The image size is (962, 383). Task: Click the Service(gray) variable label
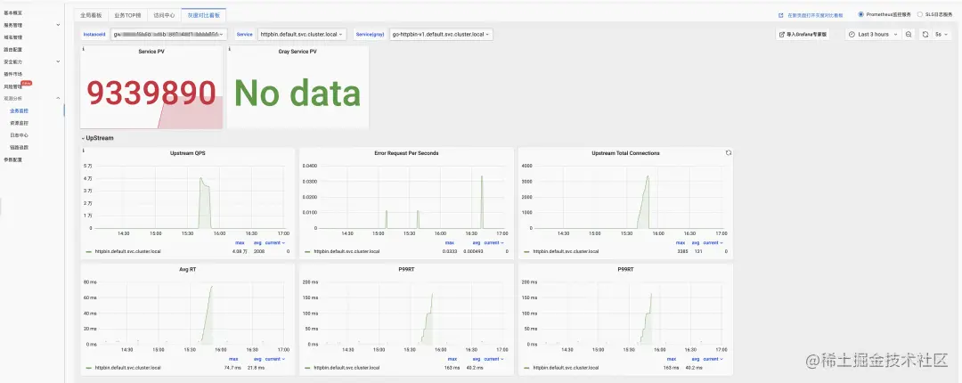tap(371, 35)
